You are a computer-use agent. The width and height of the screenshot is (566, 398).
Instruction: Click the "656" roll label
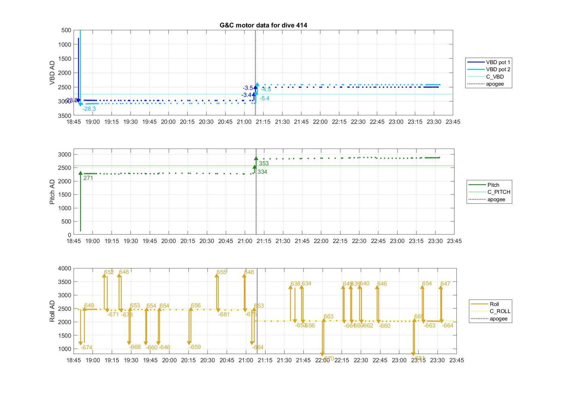[x=196, y=306]
